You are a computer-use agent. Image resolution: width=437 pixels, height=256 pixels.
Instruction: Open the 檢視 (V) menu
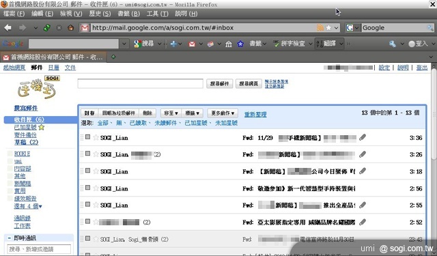click(71, 14)
